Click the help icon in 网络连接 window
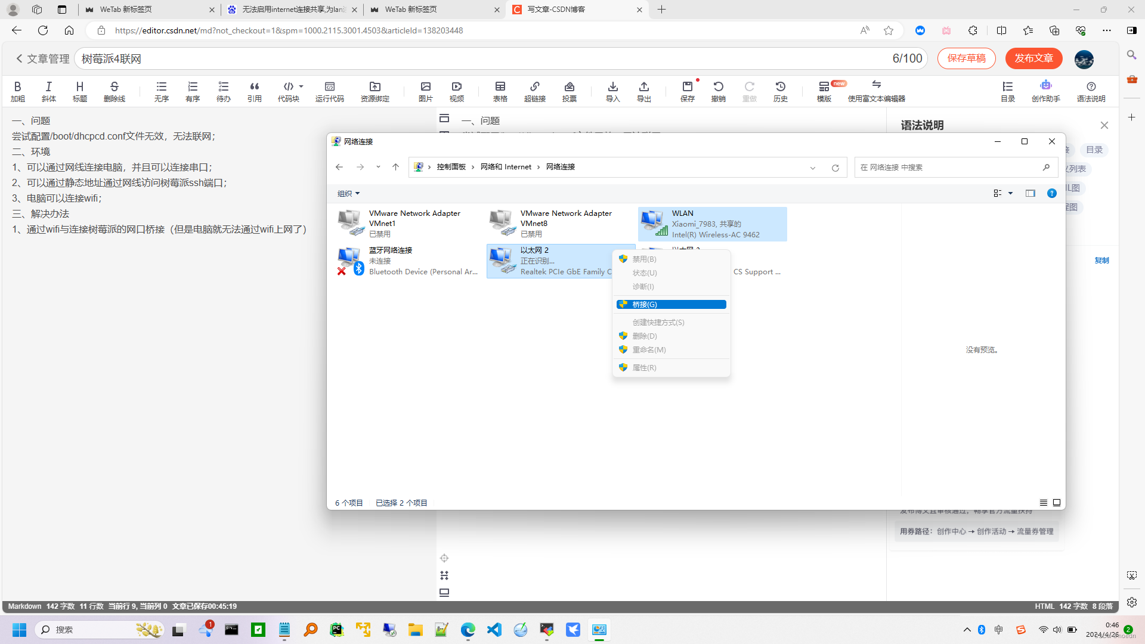The height and width of the screenshot is (644, 1145). pyautogui.click(x=1052, y=193)
